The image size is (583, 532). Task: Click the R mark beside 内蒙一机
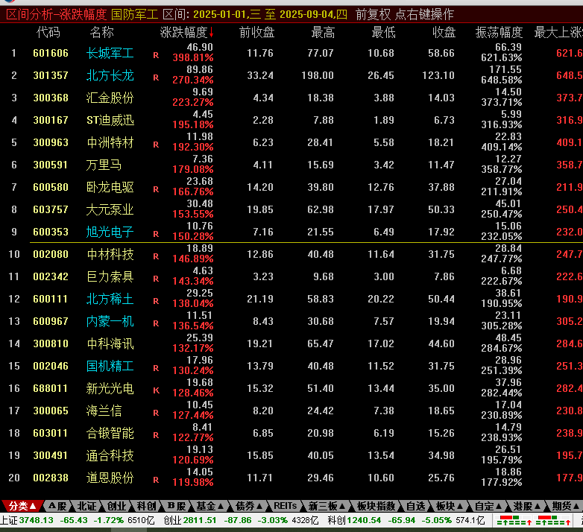[x=156, y=323]
